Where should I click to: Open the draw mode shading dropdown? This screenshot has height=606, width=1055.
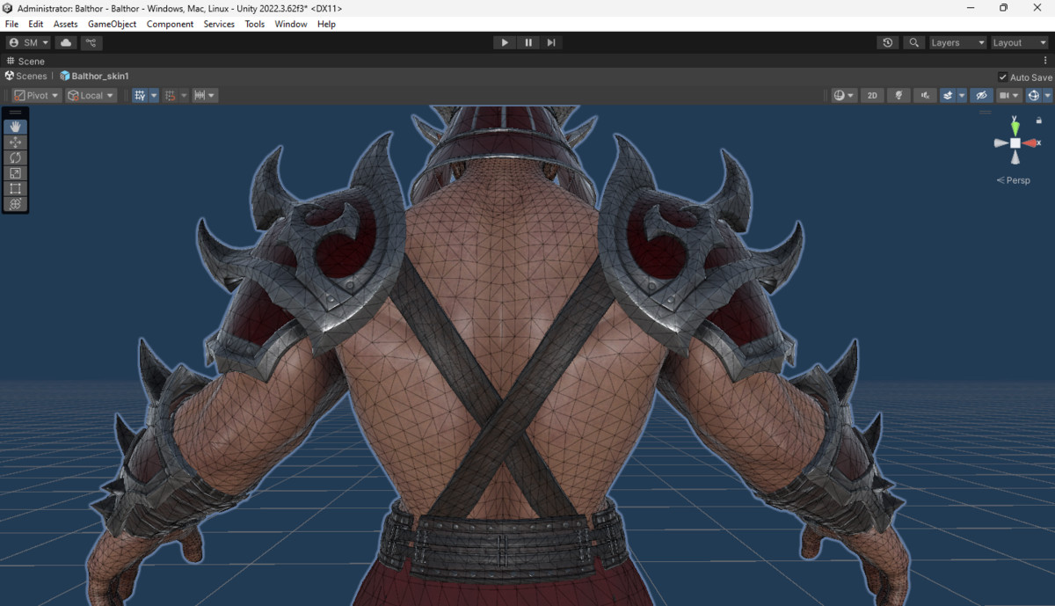click(x=844, y=95)
